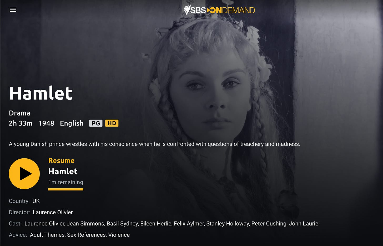Open cast member John Laurie
383x246 pixels.
tap(304, 224)
